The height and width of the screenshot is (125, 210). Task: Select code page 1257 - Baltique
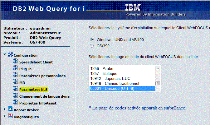(x=122, y=73)
